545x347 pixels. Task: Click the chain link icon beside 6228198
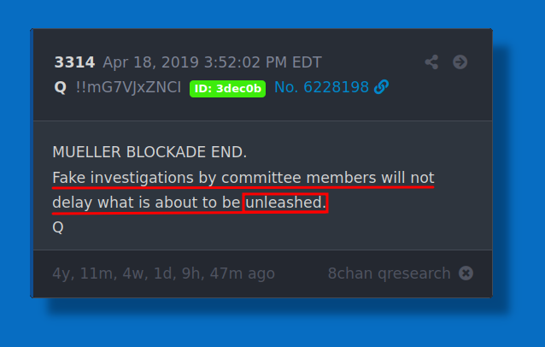pyautogui.click(x=382, y=86)
